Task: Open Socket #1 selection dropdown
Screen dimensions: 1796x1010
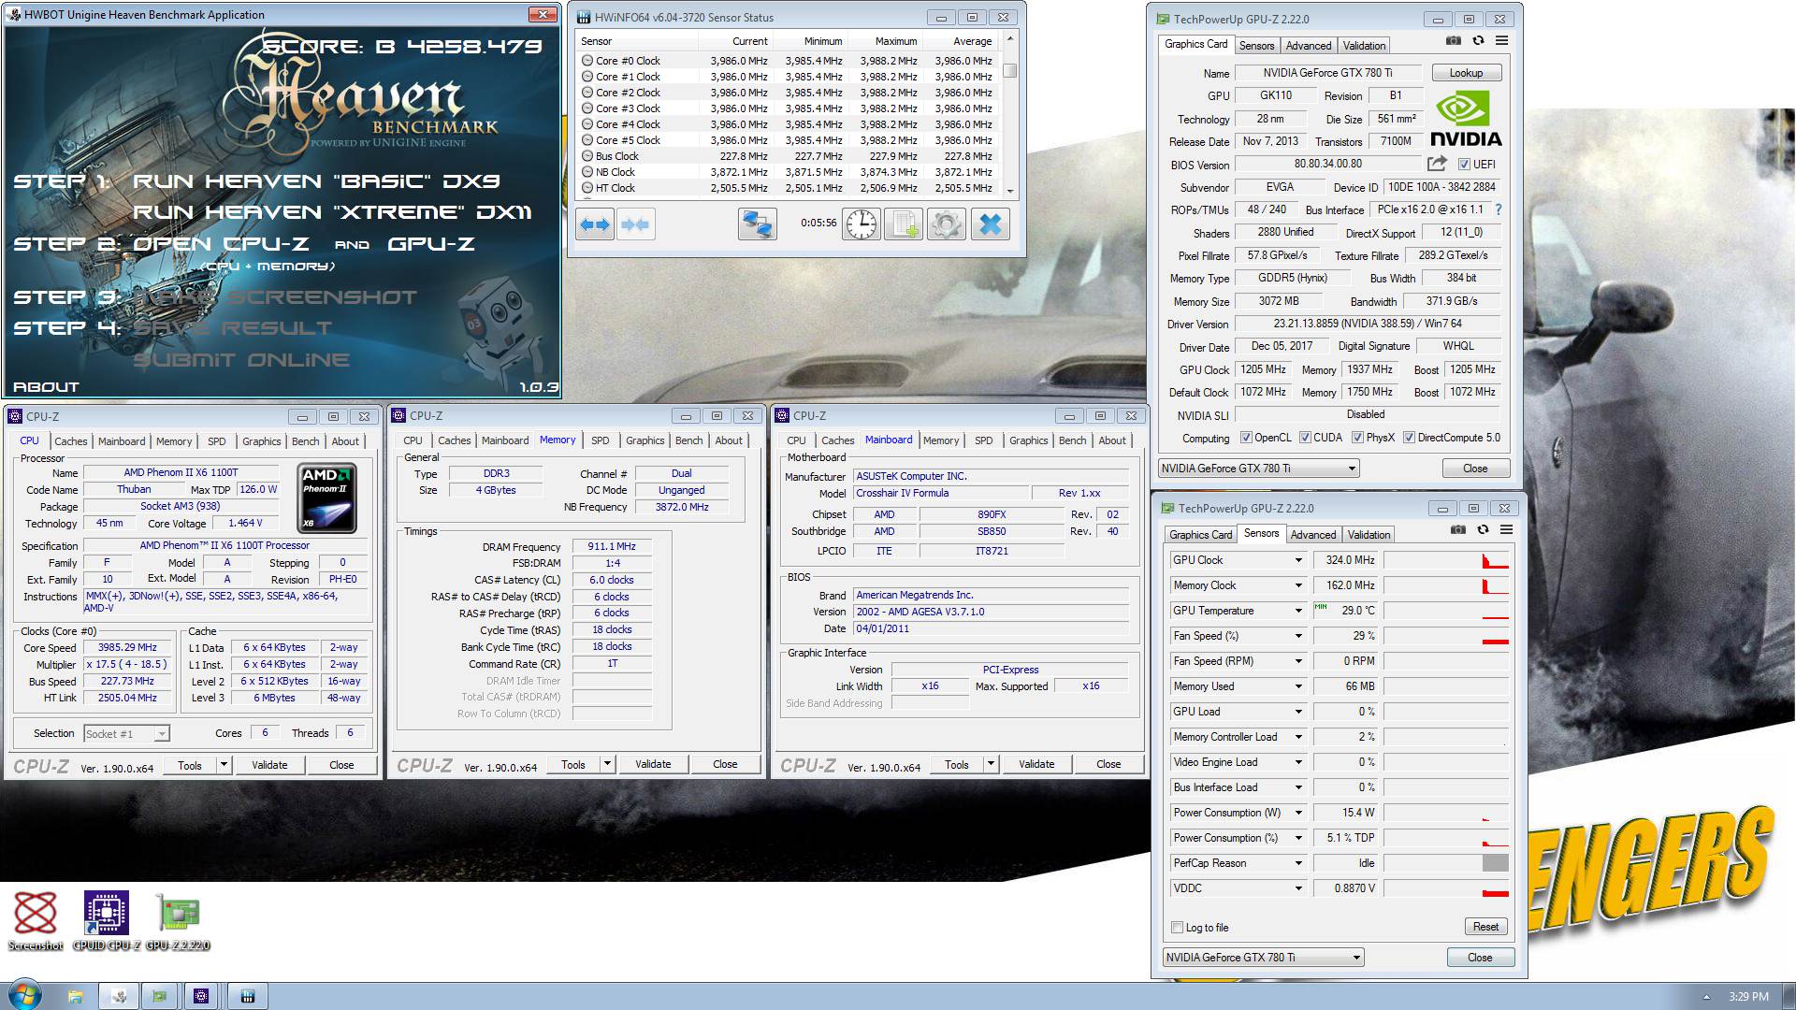Action: [127, 734]
